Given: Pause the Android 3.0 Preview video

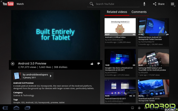Looking at the screenshot, I should [x=13, y=64].
